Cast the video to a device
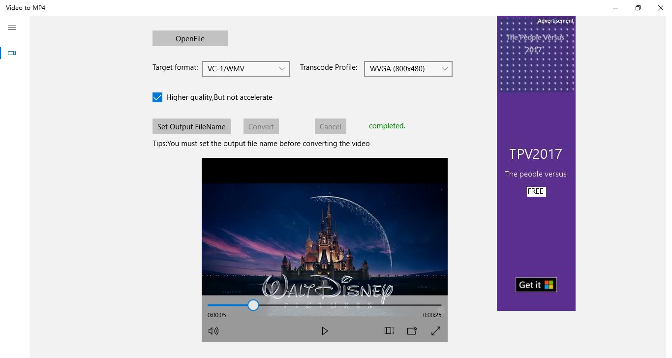Screen dimensions: 672x358 (412, 331)
